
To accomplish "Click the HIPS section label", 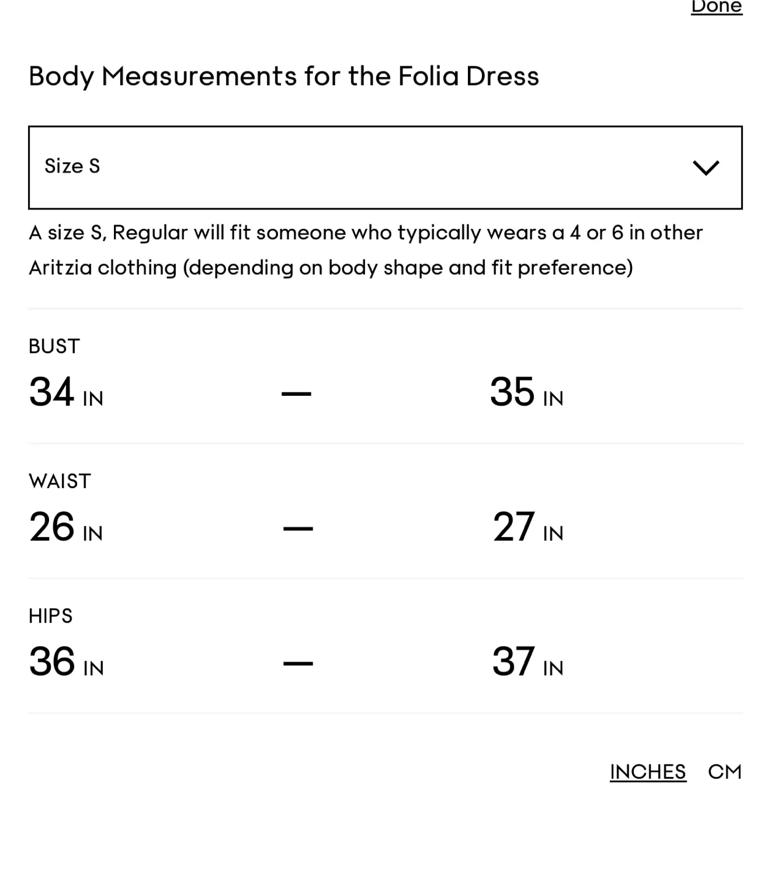I will click(50, 616).
